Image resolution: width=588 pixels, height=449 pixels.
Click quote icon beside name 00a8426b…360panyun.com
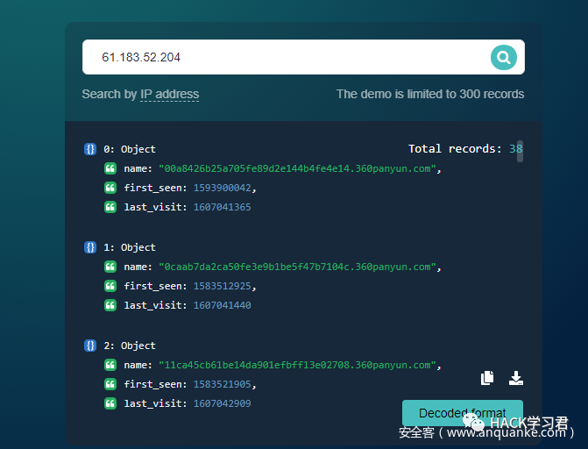[x=110, y=168]
